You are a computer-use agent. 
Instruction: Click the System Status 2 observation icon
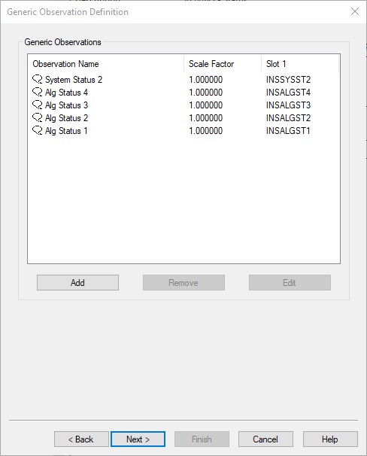[x=37, y=80]
